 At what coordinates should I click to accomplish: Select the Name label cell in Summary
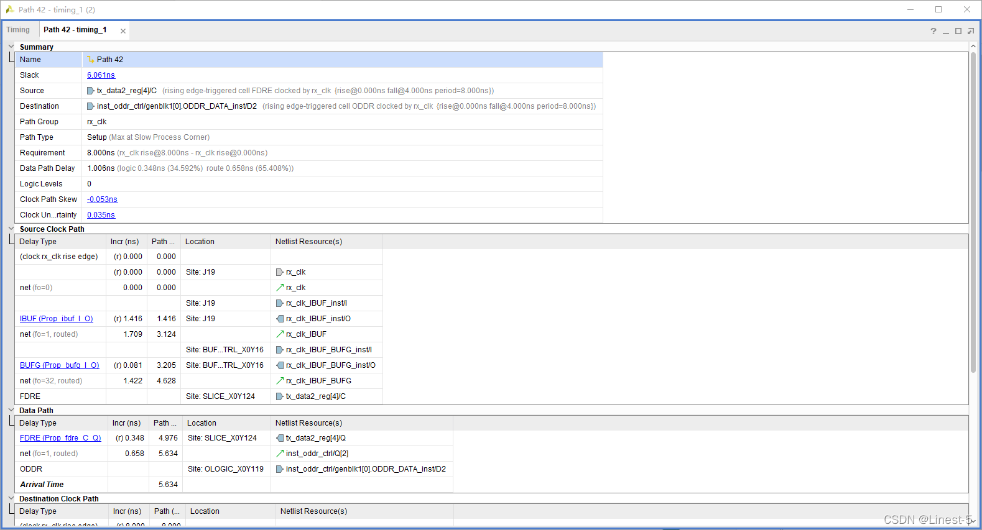coord(49,60)
